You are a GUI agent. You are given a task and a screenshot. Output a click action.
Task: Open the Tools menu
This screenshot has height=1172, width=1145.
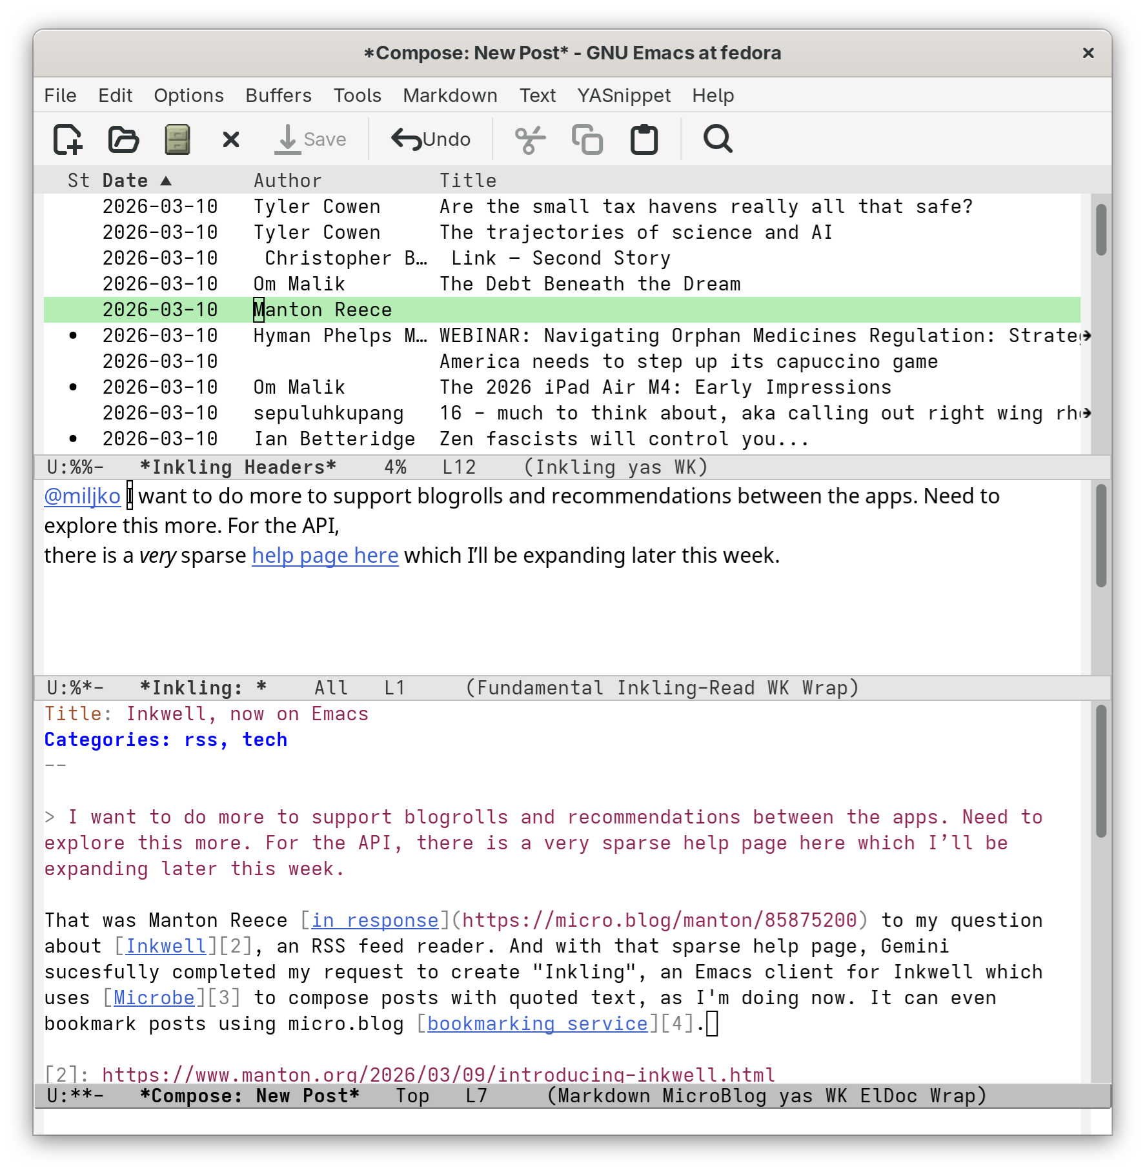coord(357,95)
